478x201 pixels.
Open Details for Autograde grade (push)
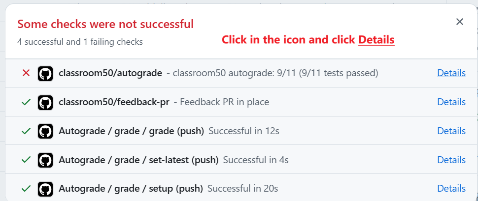click(x=451, y=131)
